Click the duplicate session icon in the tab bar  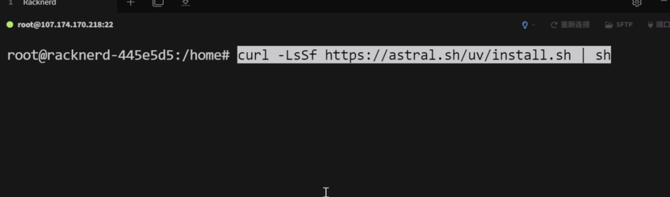158,3
